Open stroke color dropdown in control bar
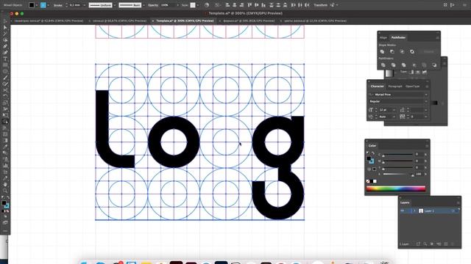 coord(48,5)
